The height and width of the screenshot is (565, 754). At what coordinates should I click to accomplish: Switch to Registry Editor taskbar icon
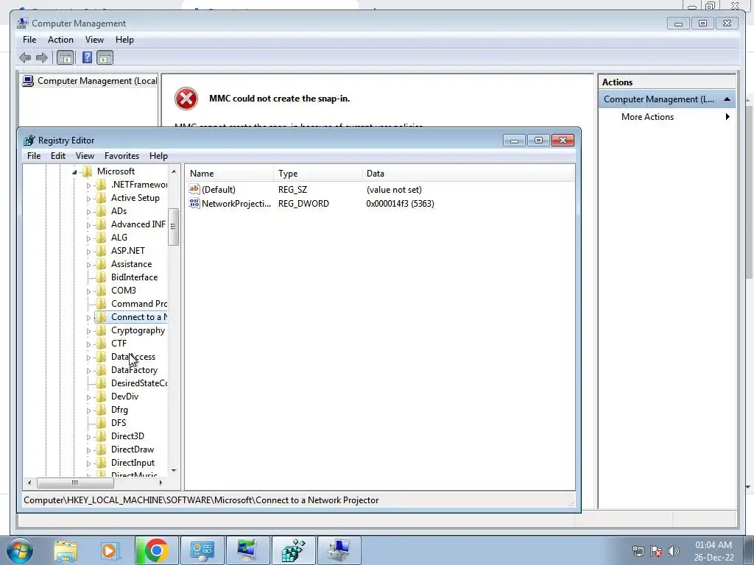pyautogui.click(x=294, y=550)
